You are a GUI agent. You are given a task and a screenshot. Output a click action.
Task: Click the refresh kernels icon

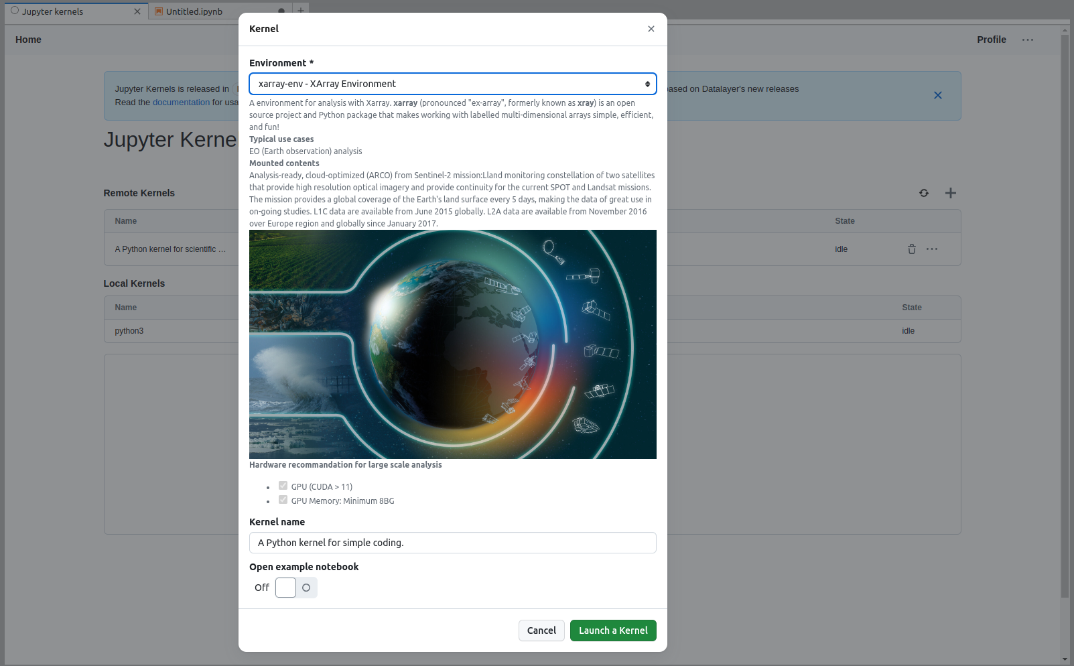(x=924, y=193)
